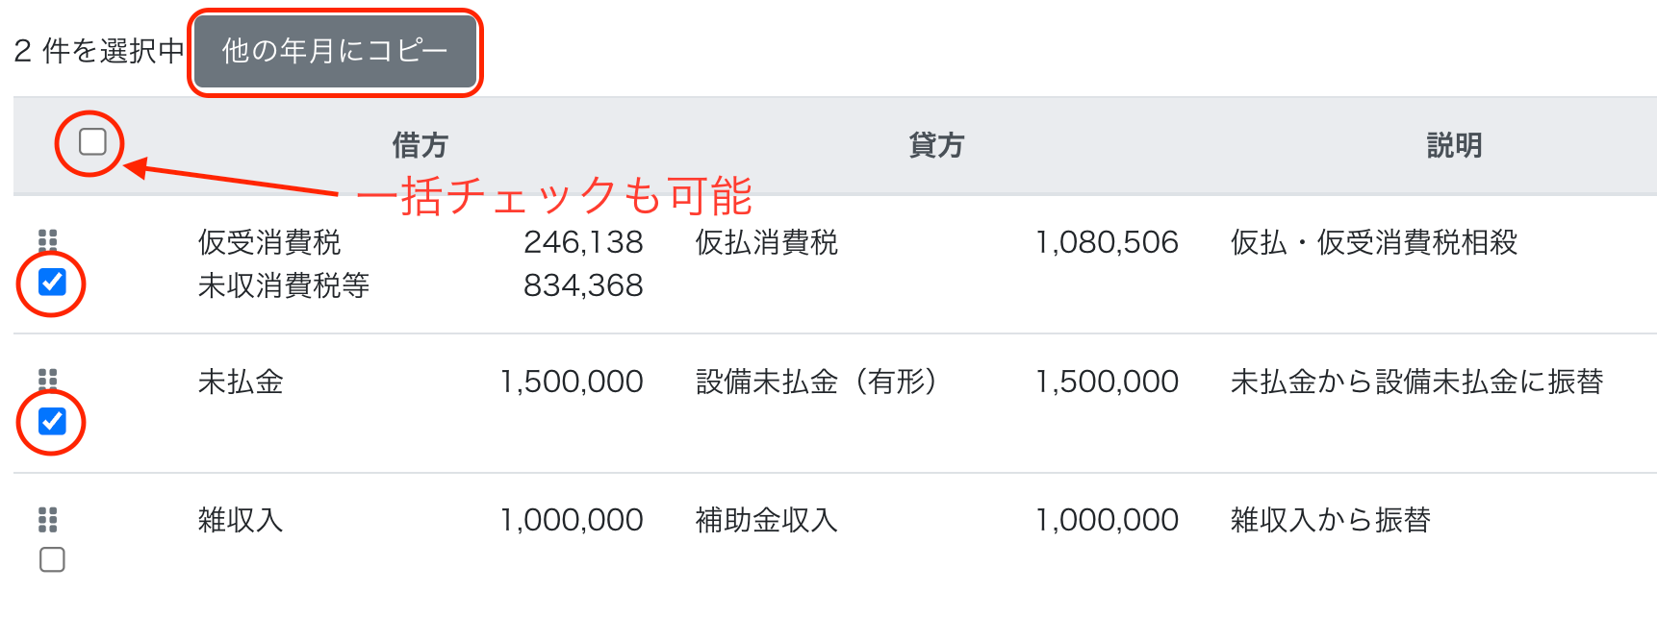Click drag handle icon for 未払金 row
This screenshot has width=1657, height=617.
click(x=48, y=378)
